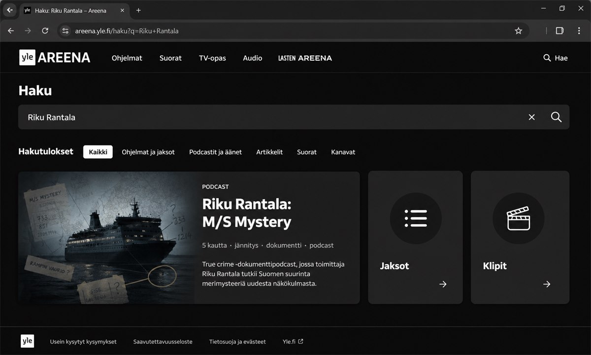Click the arrow on the Jaksot card

[443, 284]
